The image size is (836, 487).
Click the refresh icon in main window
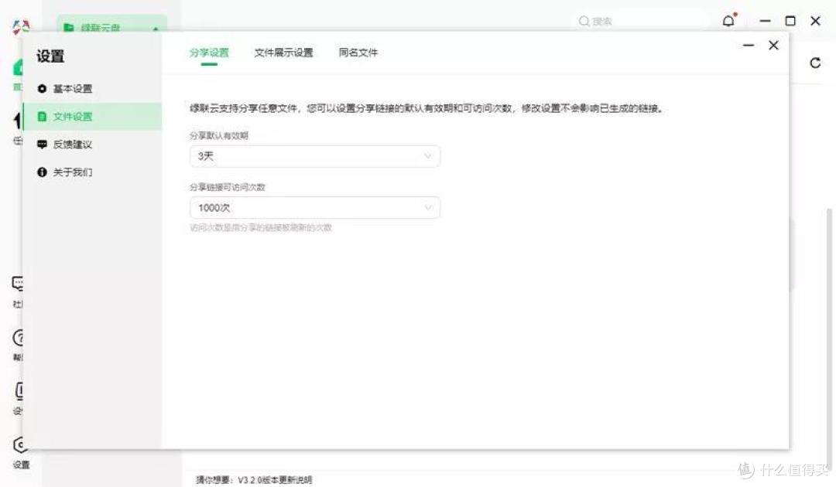pyautogui.click(x=815, y=63)
